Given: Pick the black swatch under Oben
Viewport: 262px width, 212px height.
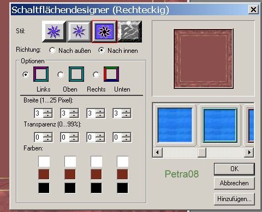Looking at the screenshot, I should pos(70,188).
